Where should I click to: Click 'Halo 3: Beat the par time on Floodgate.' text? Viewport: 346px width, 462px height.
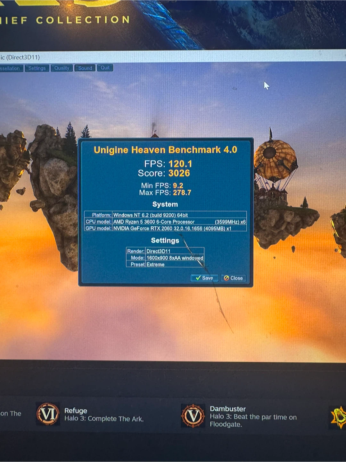point(253,420)
